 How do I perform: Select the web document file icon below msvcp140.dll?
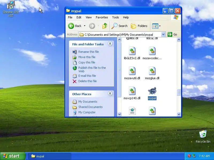[132, 111]
